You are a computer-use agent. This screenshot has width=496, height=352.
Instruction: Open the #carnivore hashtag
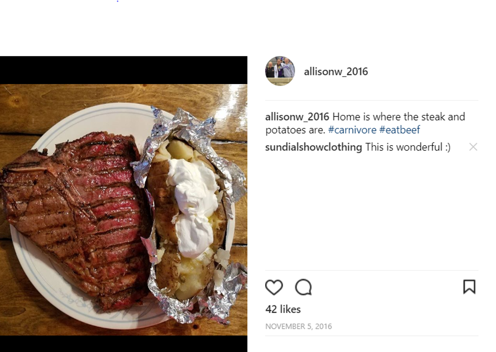352,130
